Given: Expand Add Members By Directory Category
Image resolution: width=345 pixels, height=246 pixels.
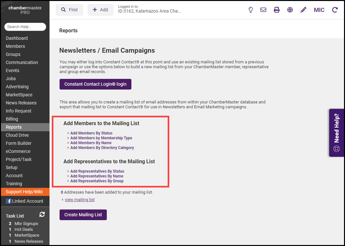Looking at the screenshot, I should coord(102,148).
